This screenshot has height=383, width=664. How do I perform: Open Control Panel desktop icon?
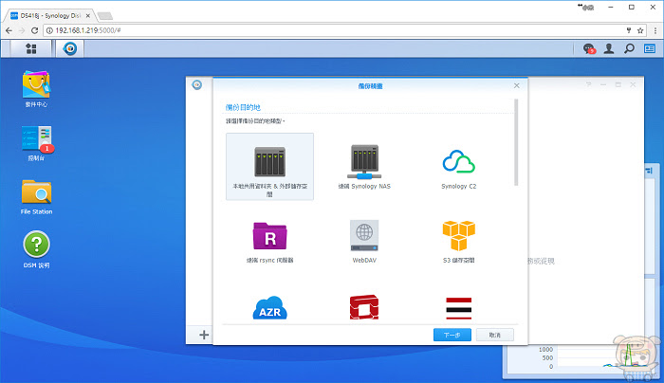point(36,143)
